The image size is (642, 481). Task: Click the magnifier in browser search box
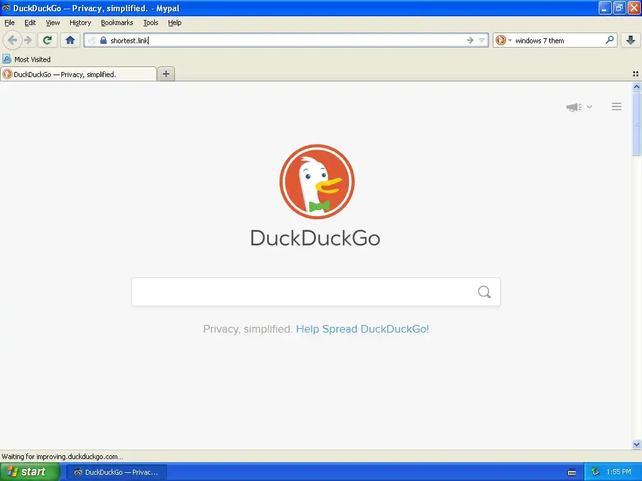coord(609,40)
